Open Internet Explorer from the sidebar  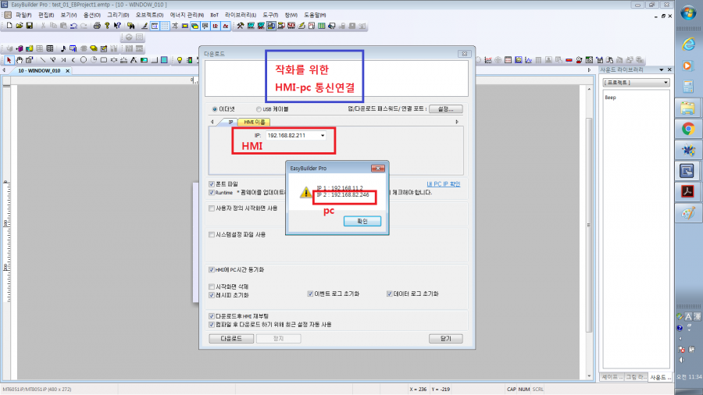(x=687, y=44)
